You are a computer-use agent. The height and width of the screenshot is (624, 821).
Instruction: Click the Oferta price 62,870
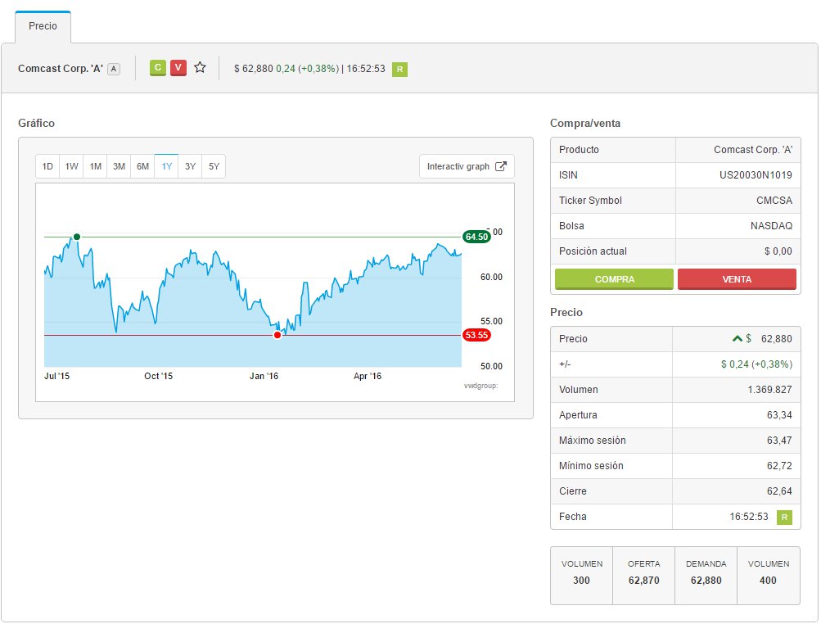click(x=644, y=581)
